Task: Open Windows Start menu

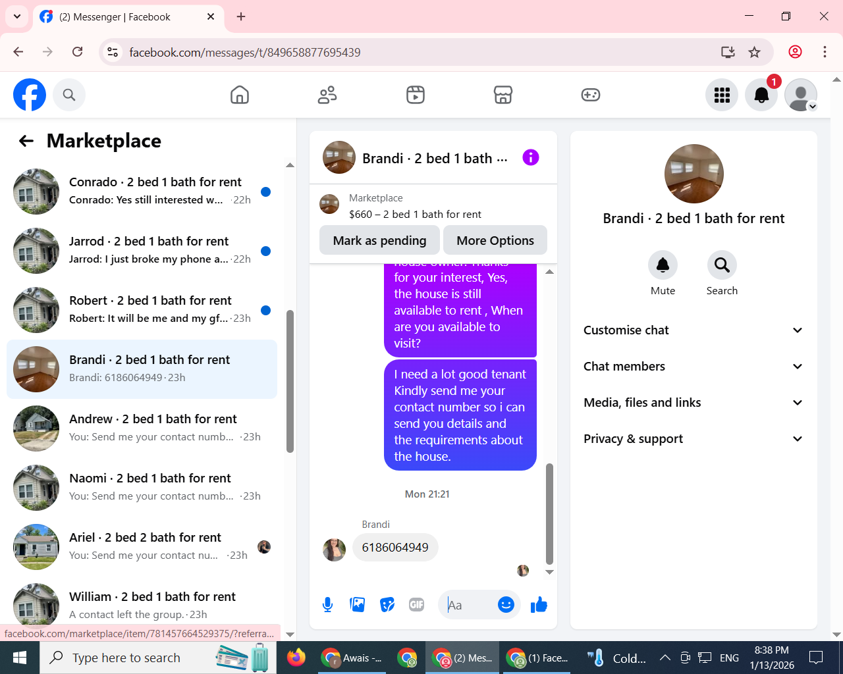Action: pos(20,658)
